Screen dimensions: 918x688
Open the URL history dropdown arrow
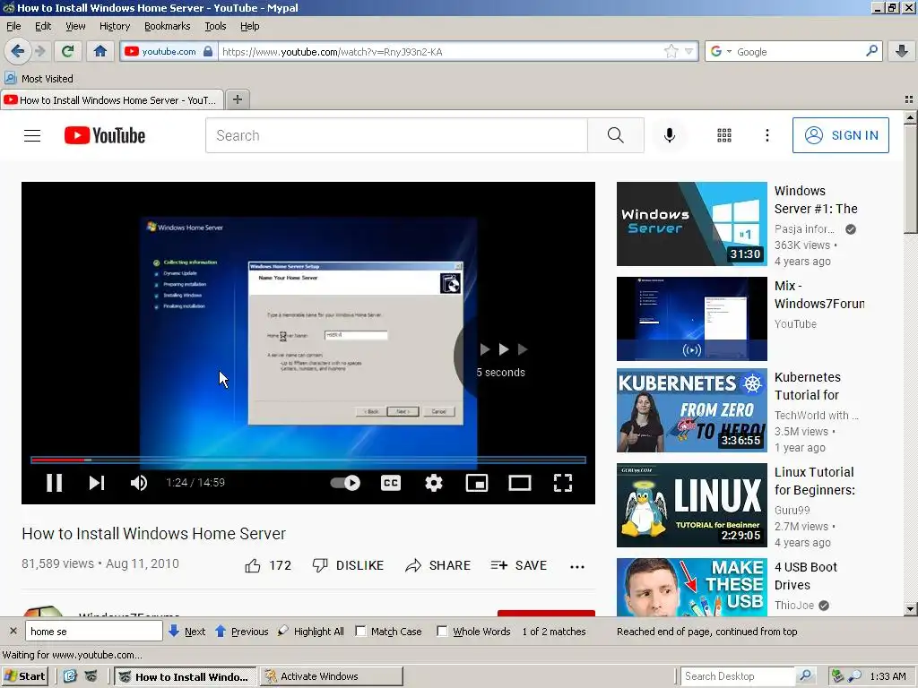(x=689, y=51)
